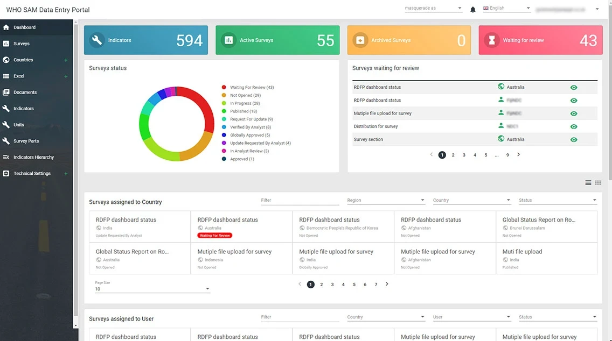Go to previous page of surveys waiting for review
This screenshot has width=612, height=341.
432,155
